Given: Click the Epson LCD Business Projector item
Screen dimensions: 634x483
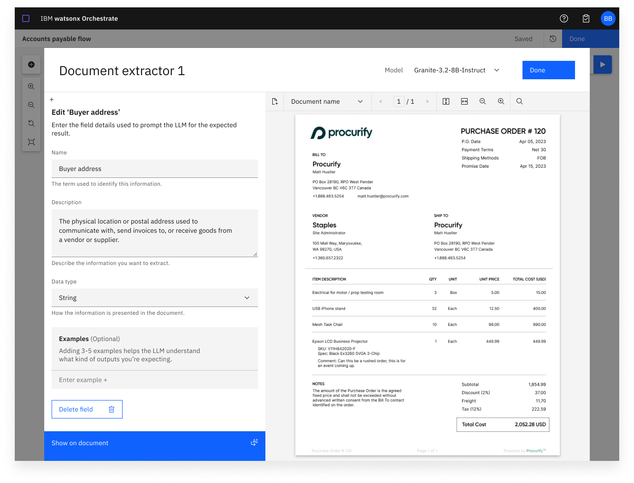Looking at the screenshot, I should 340,342.
